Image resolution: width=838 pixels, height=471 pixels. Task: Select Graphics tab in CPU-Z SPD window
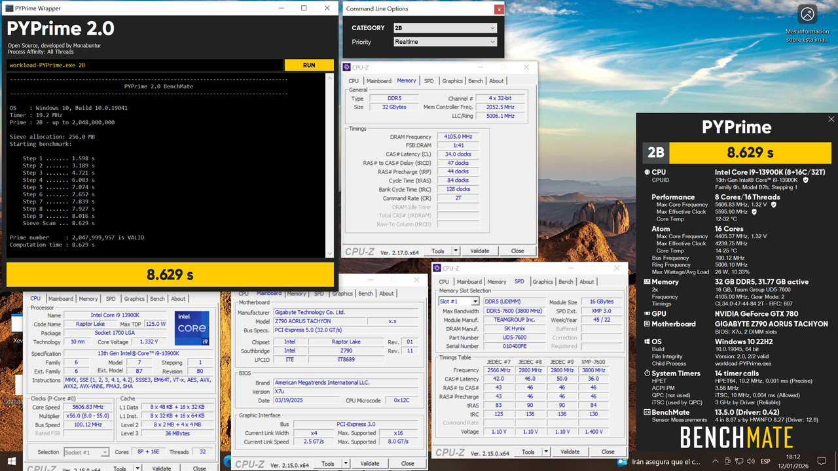(x=543, y=282)
